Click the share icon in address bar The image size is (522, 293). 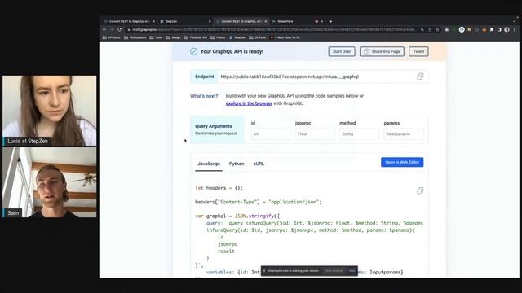[430, 29]
